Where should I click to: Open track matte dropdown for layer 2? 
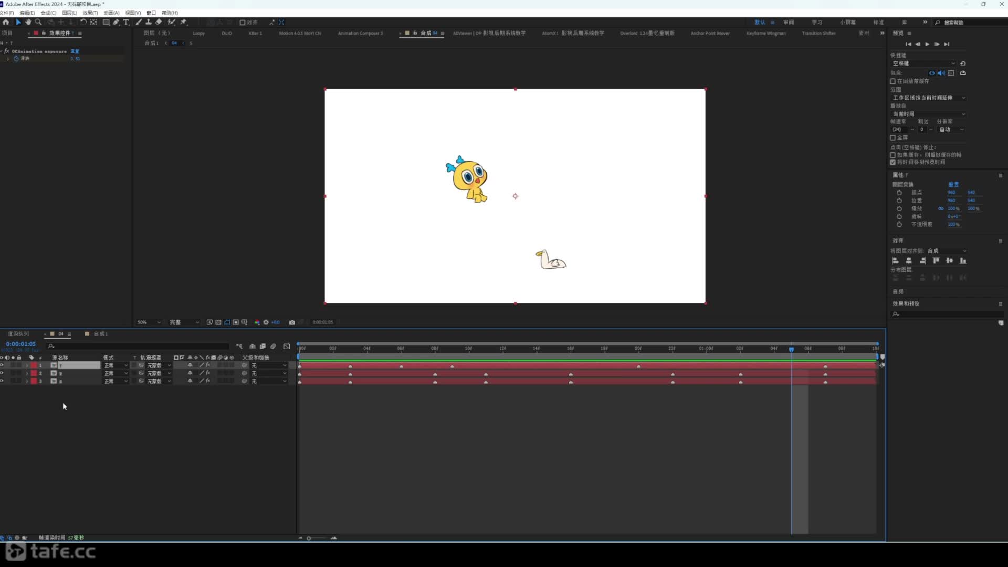pos(159,373)
